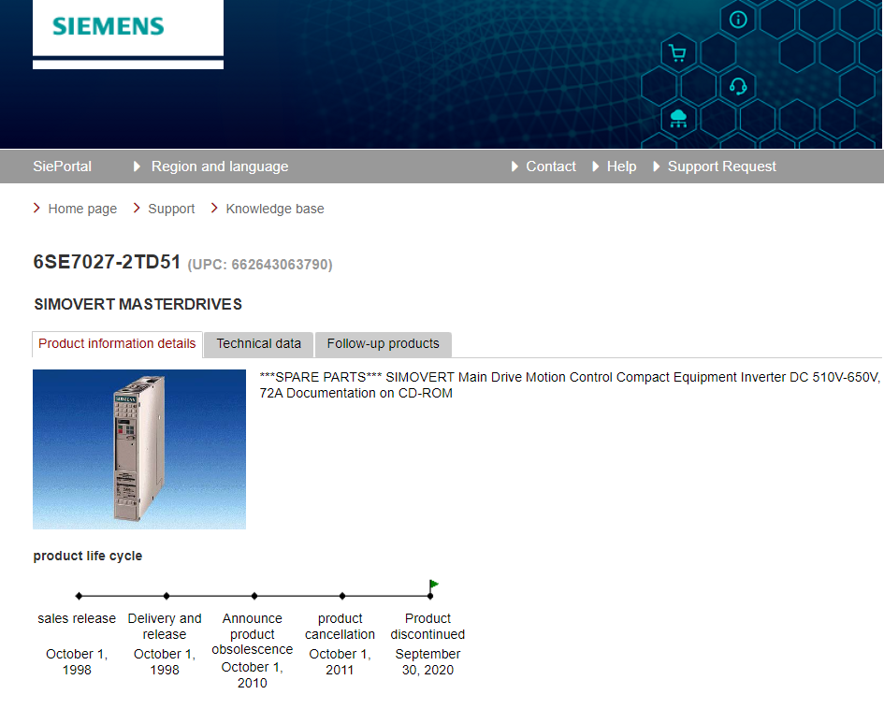The height and width of the screenshot is (709, 884).
Task: Click the headset support icon
Action: click(x=738, y=87)
